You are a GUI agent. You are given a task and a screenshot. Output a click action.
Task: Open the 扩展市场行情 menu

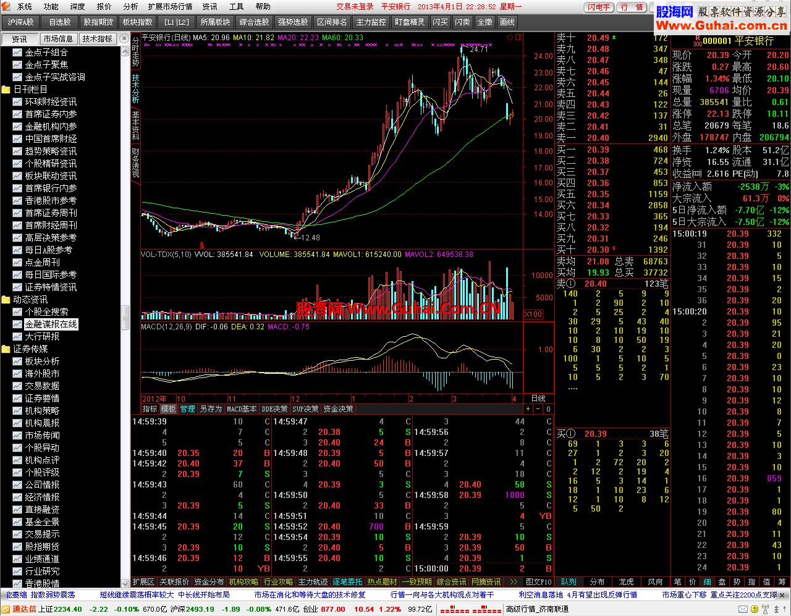click(x=170, y=7)
